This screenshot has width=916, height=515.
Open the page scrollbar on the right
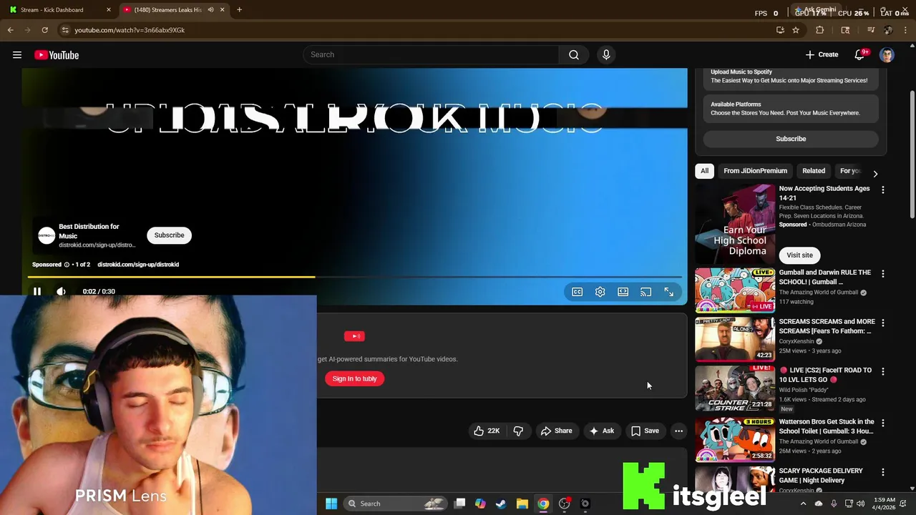click(x=912, y=155)
